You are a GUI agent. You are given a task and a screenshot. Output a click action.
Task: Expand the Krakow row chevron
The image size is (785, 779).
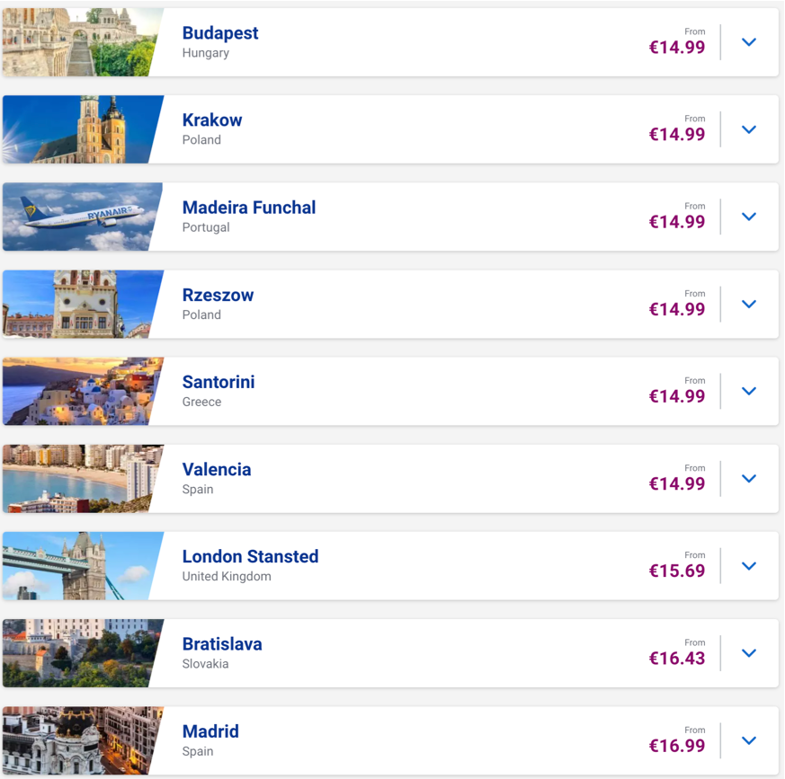(x=748, y=129)
